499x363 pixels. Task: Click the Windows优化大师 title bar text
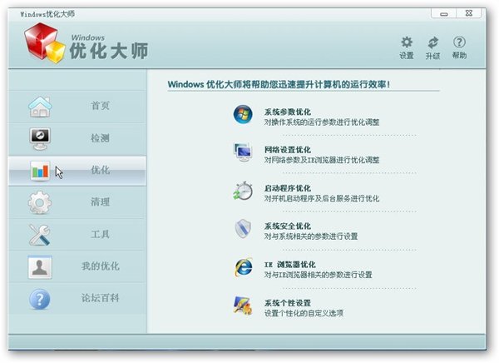point(47,14)
